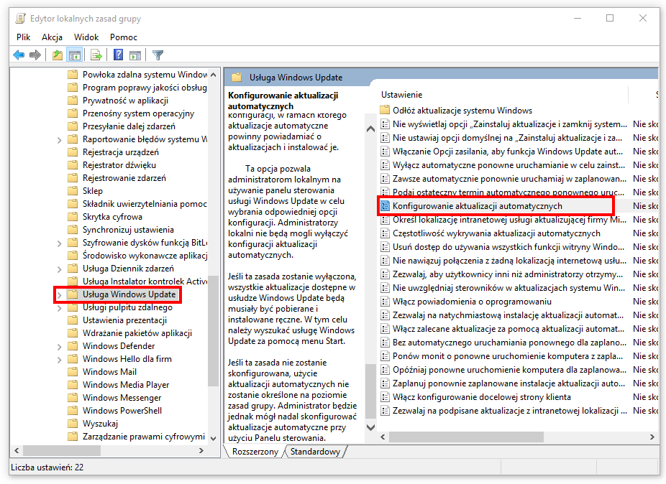Select Zezwalaj na podpisane aktualizacje z intranetowej lokalizacji
Image resolution: width=666 pixels, height=484 pixels.
[x=509, y=411]
